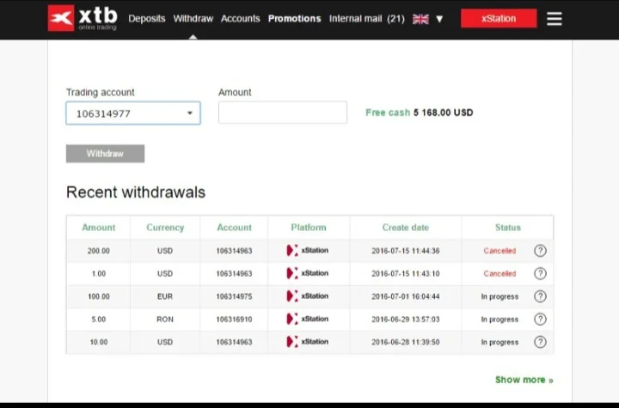Click Cancelled status dated 2016-07-15 11:44:36

pyautogui.click(x=499, y=251)
